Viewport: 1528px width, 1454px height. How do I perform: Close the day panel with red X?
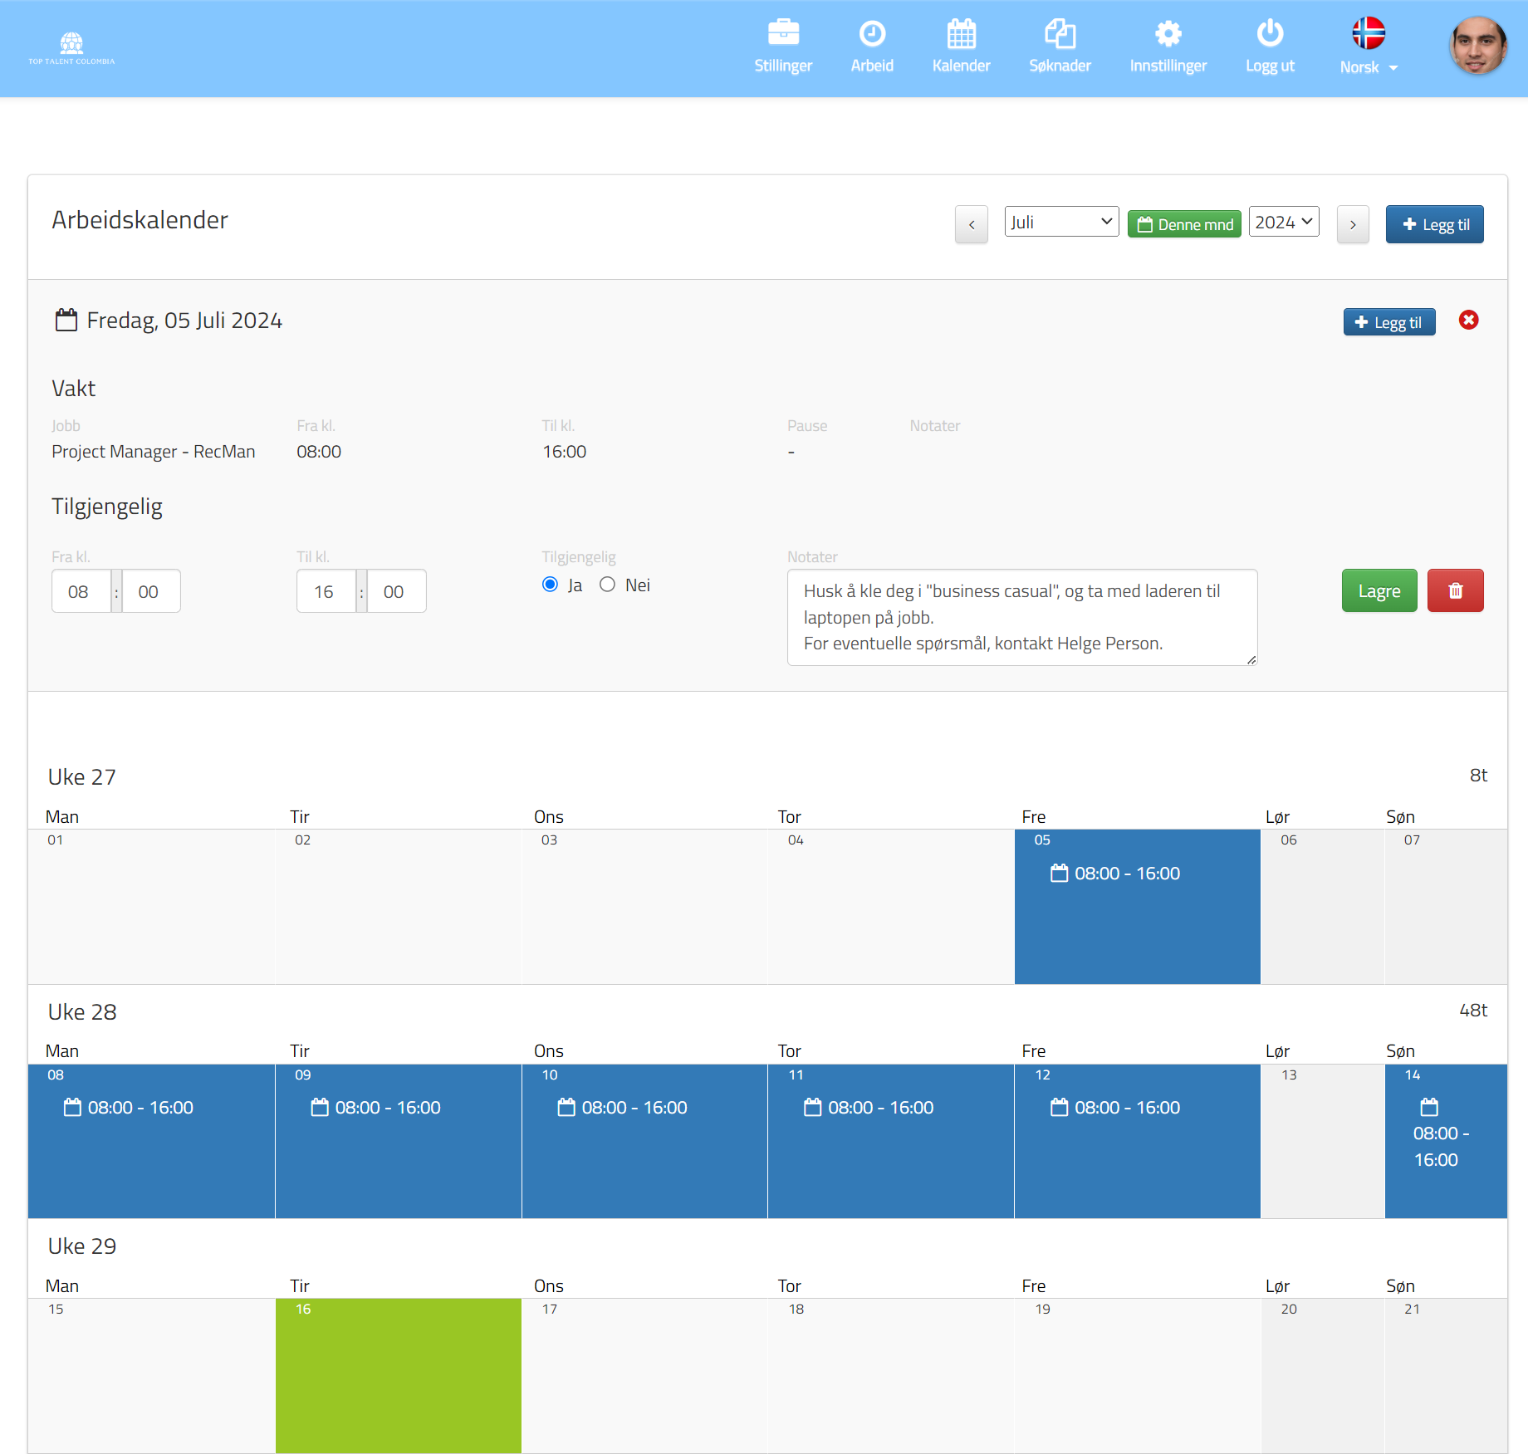pos(1468,321)
